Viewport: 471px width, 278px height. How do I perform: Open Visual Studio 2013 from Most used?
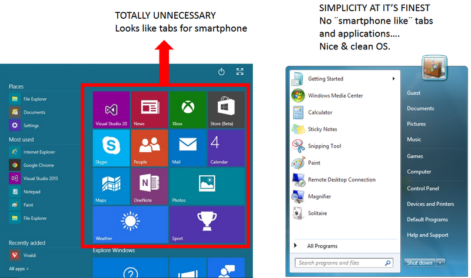(34, 179)
